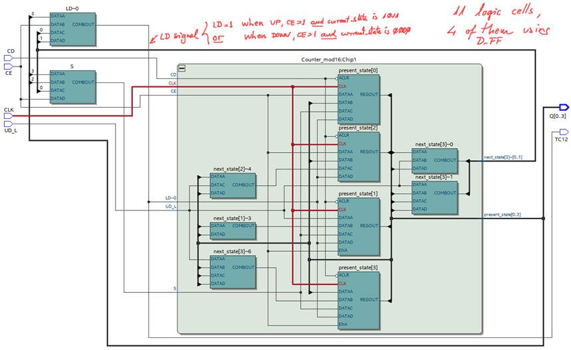Click ENA port of present_state[3]
This screenshot has height=350, width=571.
point(343,324)
